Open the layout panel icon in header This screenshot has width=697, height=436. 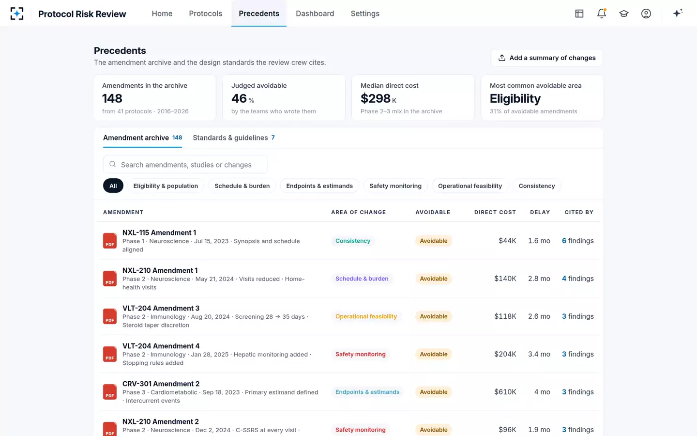point(579,14)
